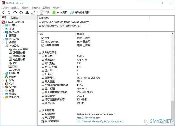Open the 查看(V) menu
The image size is (175, 126).
[15, 8]
